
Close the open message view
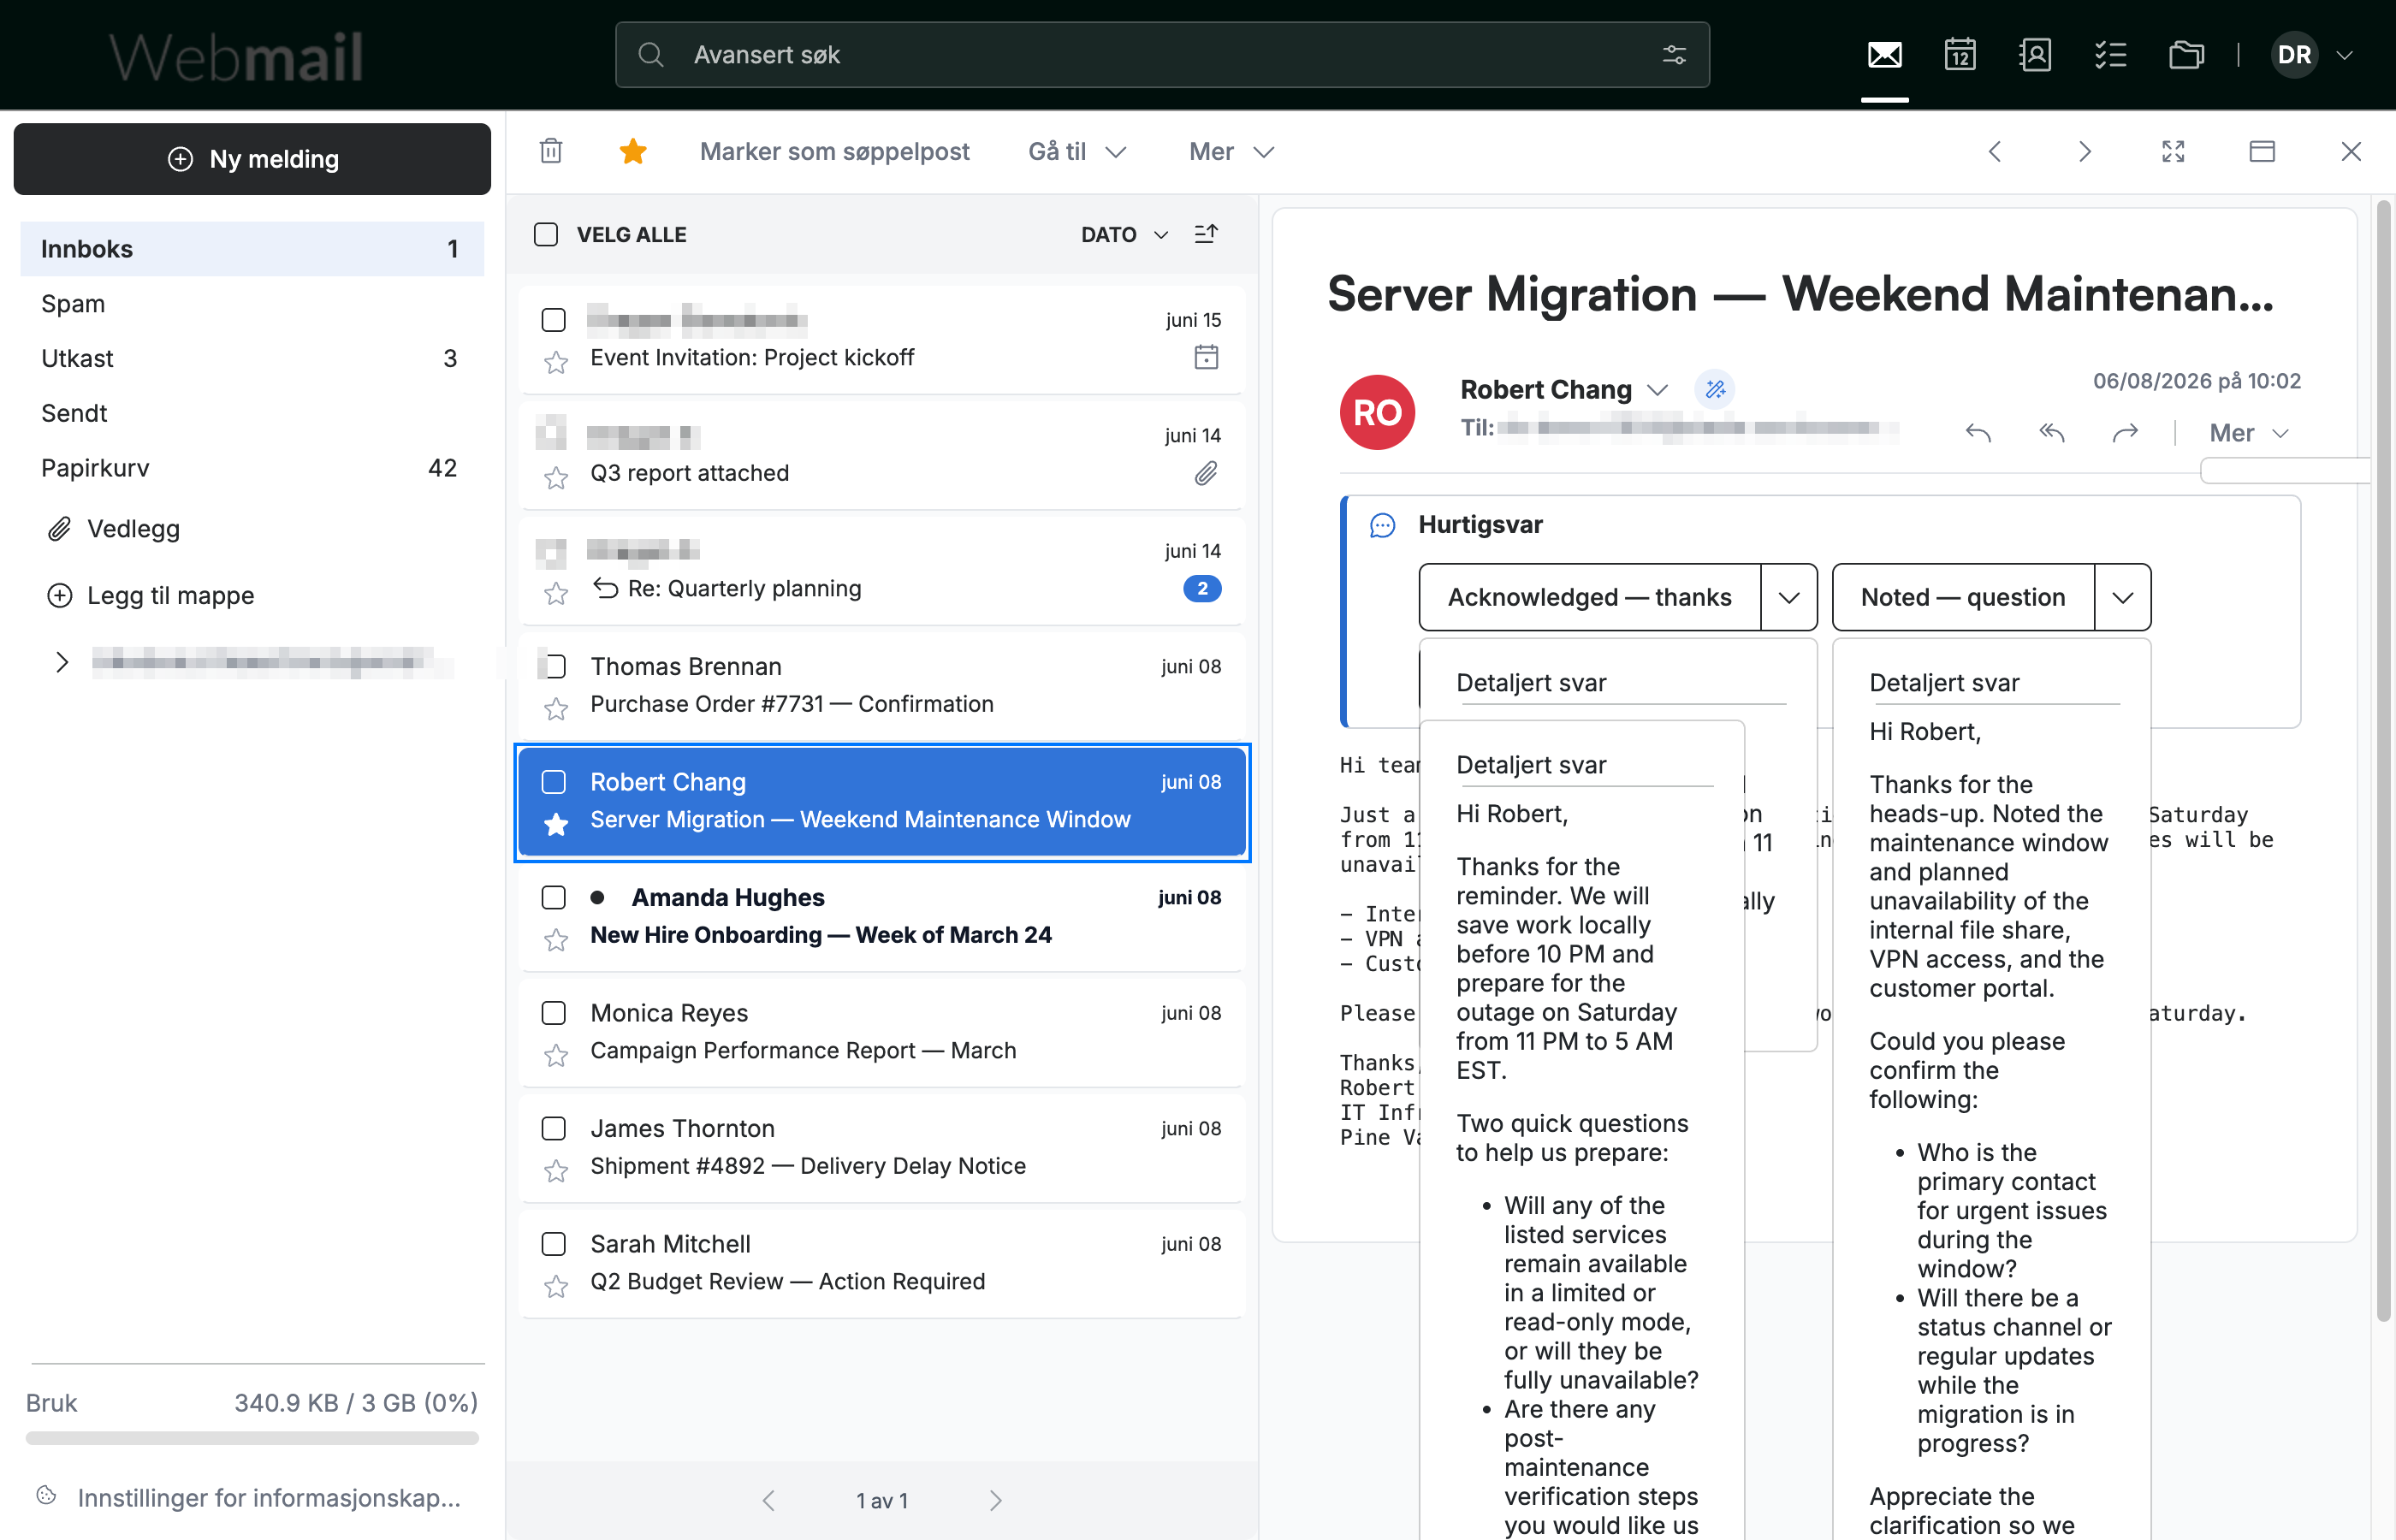tap(2351, 151)
